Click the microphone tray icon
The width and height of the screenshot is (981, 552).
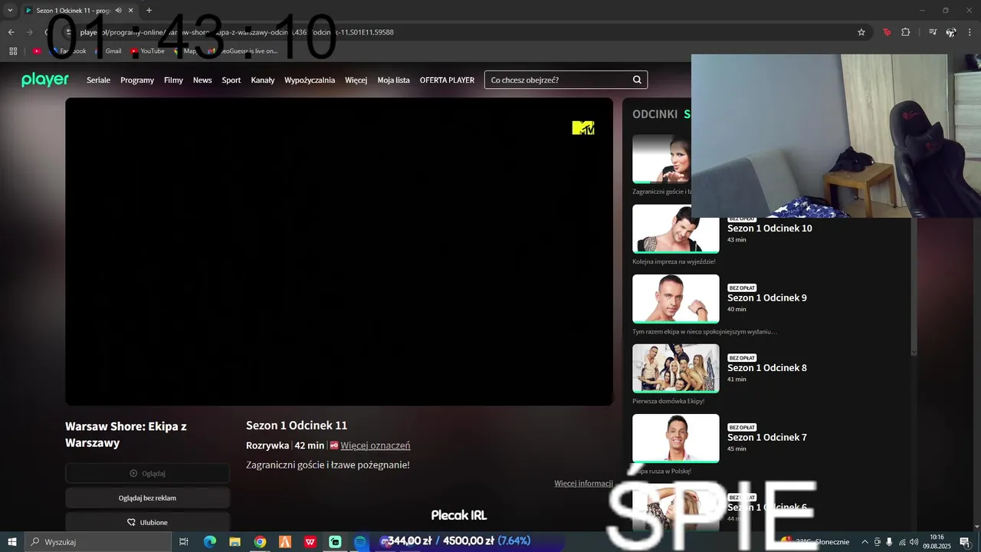[889, 542]
